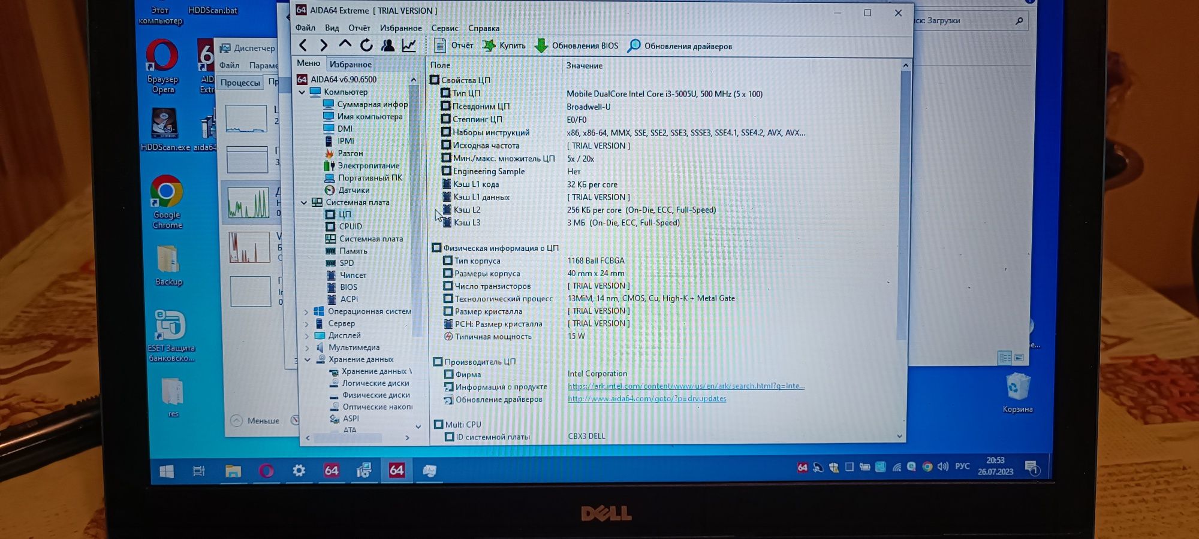Select the IPMI tree item
This screenshot has height=539, width=1199.
pos(339,141)
